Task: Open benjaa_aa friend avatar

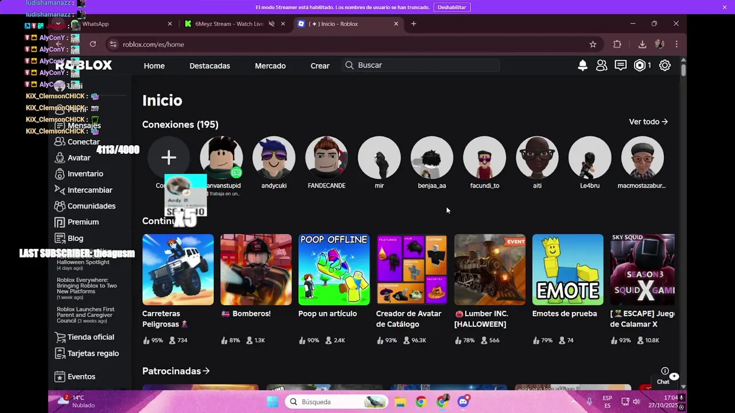Action: 432,157
